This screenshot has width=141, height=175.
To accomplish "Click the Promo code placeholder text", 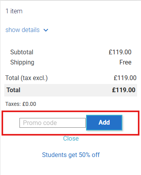I will pos(40,123).
